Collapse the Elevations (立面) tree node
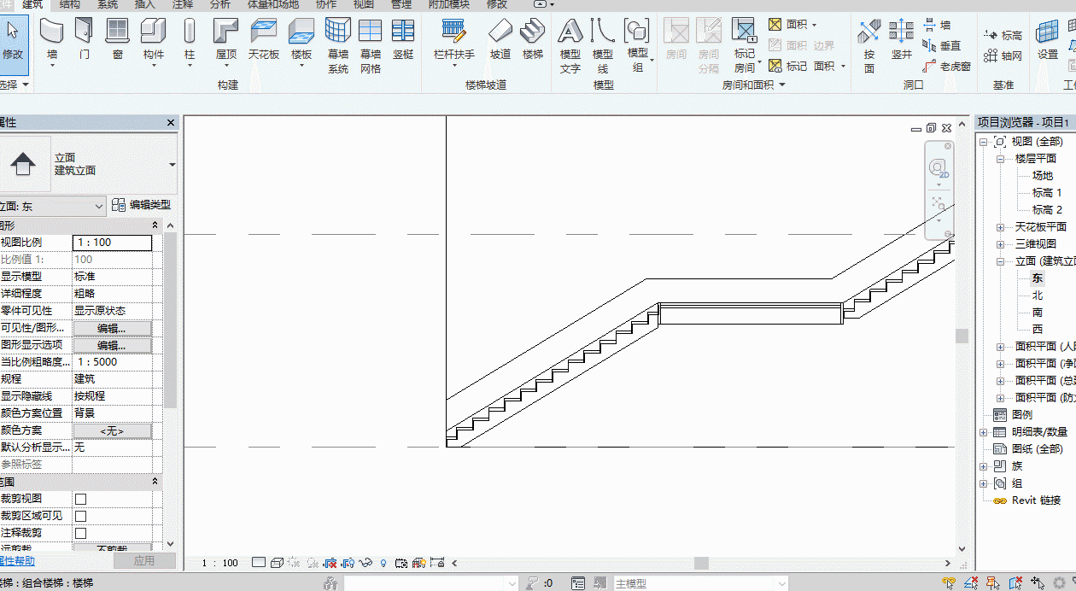Image resolution: width=1076 pixels, height=591 pixels. pos(1000,261)
